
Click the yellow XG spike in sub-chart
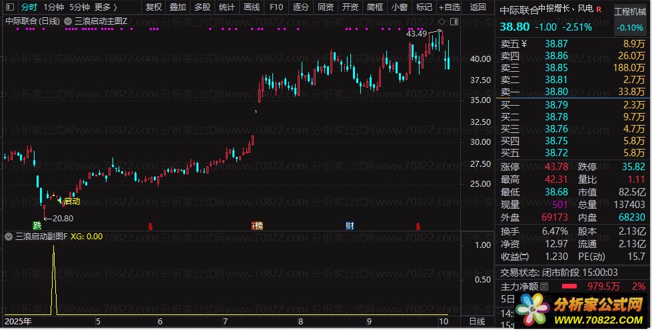[53, 280]
